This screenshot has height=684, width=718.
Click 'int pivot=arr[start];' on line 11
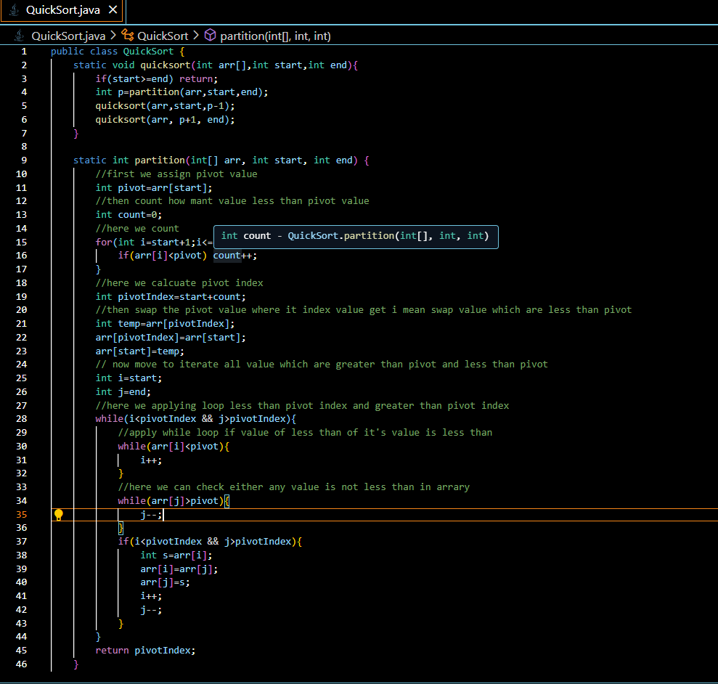coord(154,188)
